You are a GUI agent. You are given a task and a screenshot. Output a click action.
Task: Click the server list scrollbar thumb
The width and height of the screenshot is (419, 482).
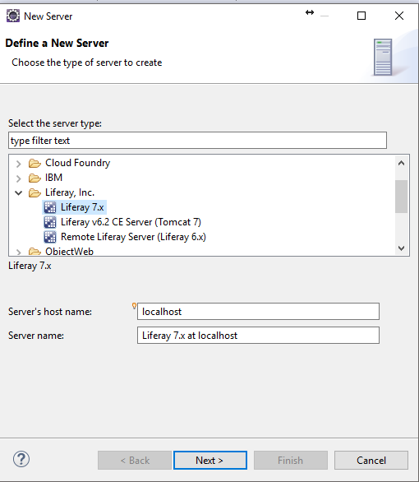401,197
